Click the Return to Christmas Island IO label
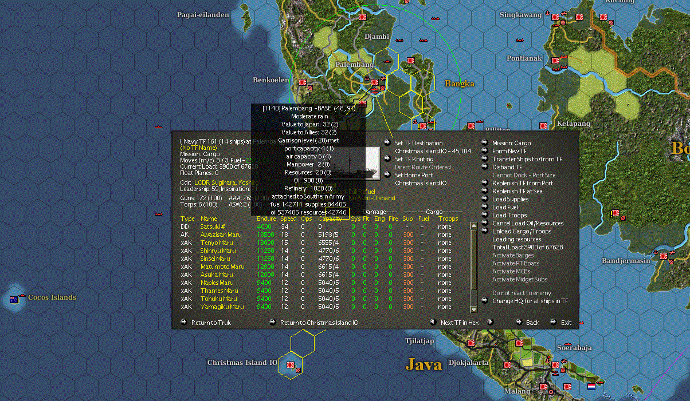This screenshot has height=401, width=690. pyautogui.click(x=319, y=323)
